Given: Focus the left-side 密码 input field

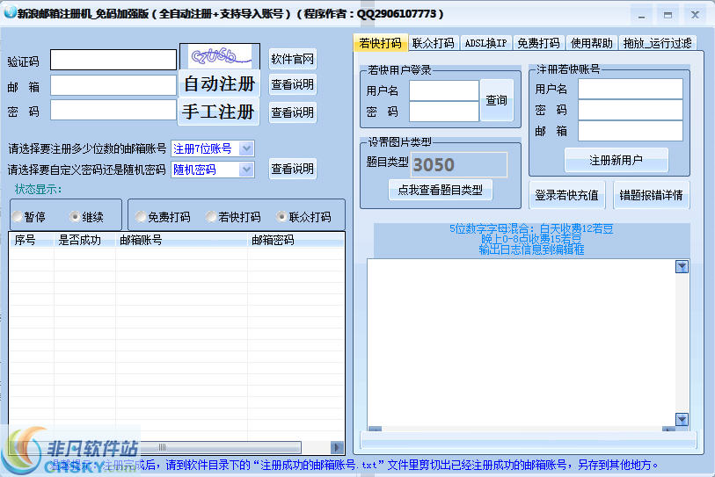Looking at the screenshot, I should [113, 111].
